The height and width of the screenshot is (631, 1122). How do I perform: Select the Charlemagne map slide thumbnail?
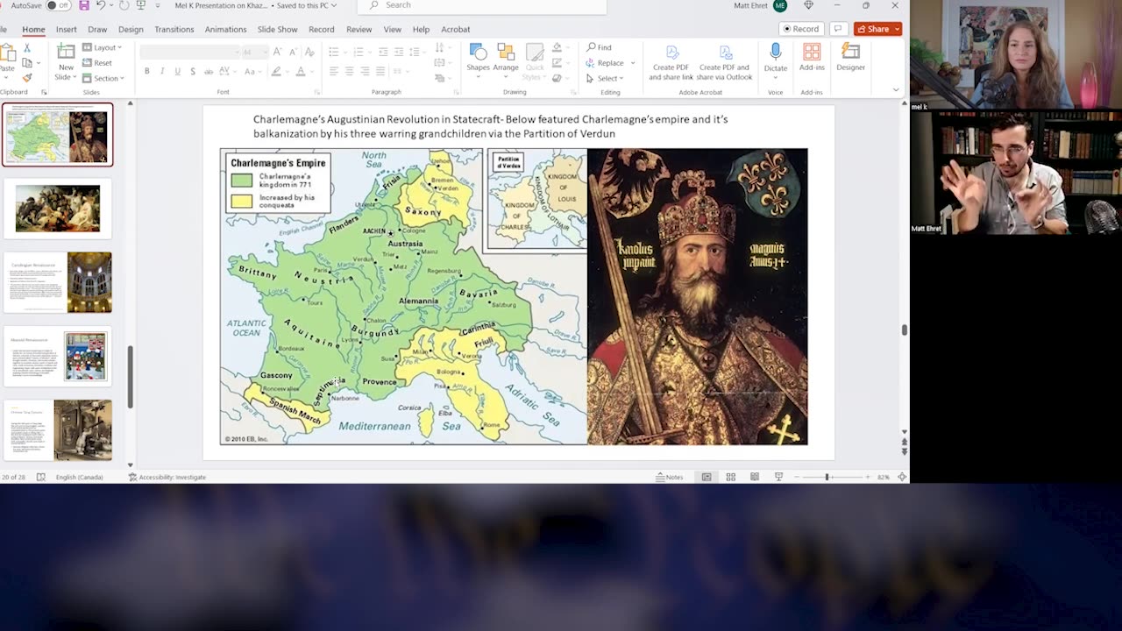click(58, 134)
